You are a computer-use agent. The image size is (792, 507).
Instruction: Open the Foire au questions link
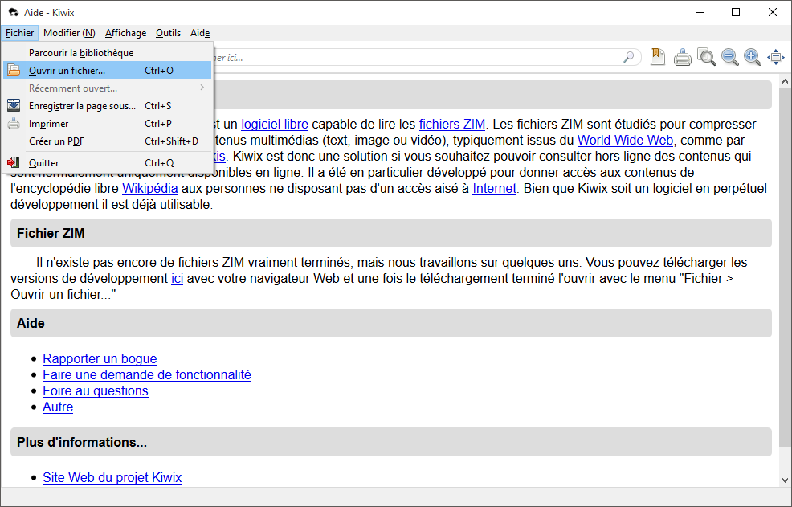[x=96, y=391]
